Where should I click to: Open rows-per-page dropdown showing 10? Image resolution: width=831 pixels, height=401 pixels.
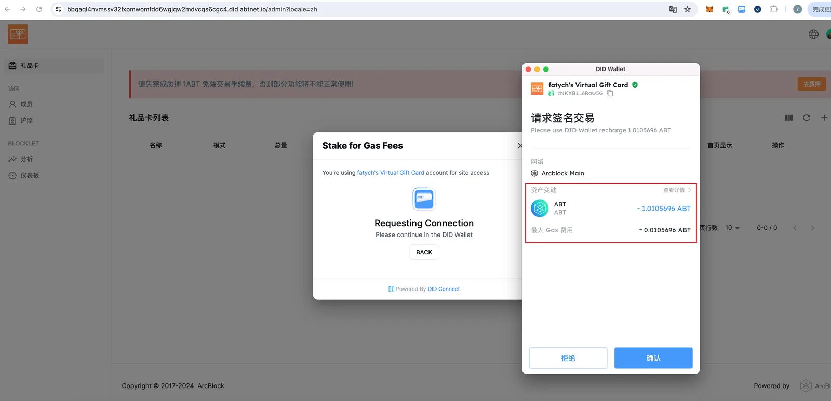point(732,228)
